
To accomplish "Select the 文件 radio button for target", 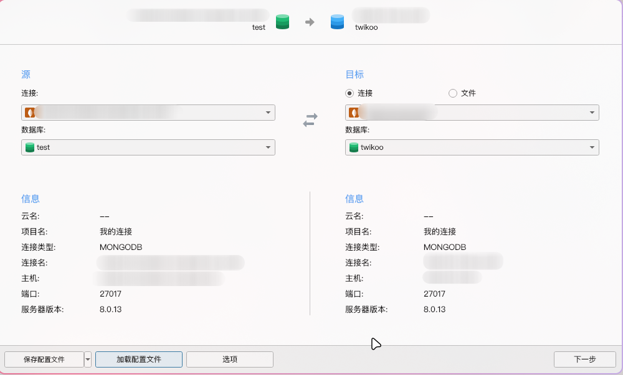I will tap(453, 93).
